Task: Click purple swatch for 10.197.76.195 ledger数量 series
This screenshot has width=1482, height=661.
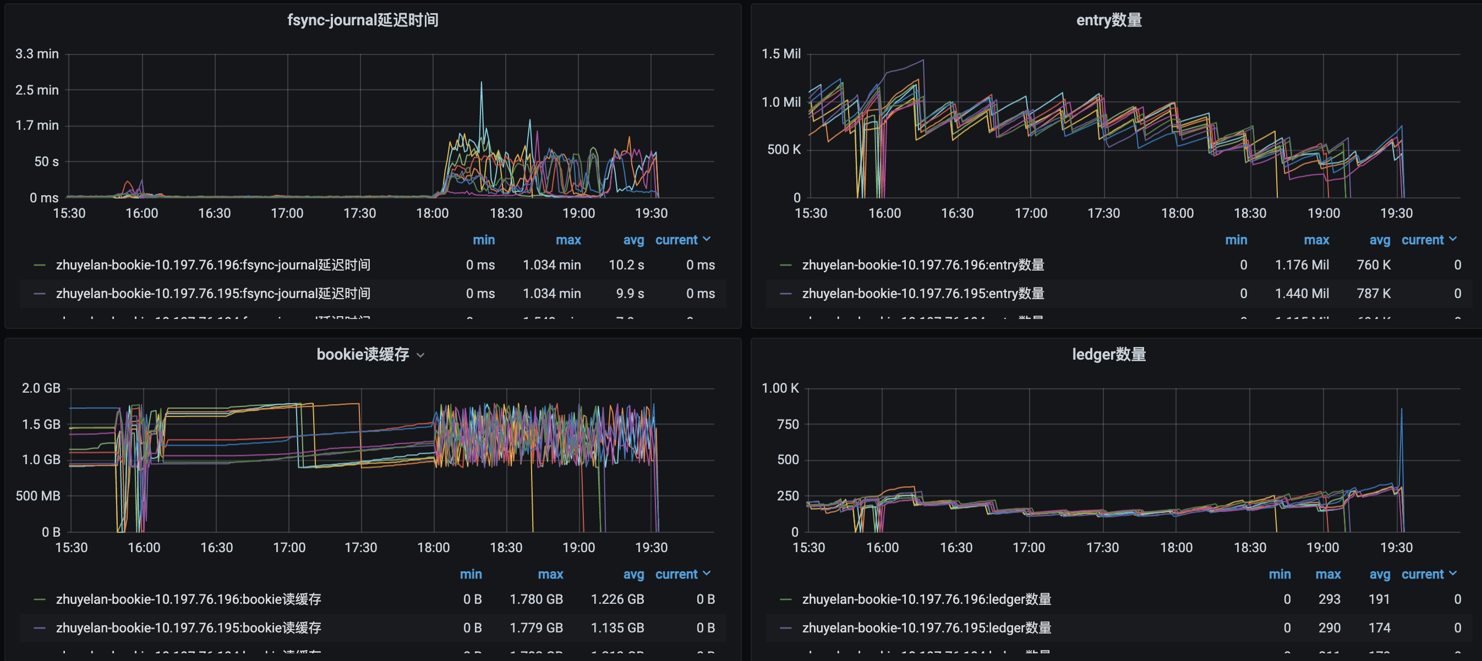Action: point(785,628)
